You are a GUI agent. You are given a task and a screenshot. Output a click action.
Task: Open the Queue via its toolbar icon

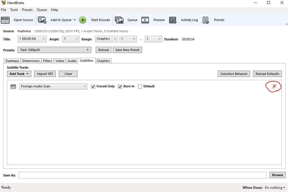(119, 20)
